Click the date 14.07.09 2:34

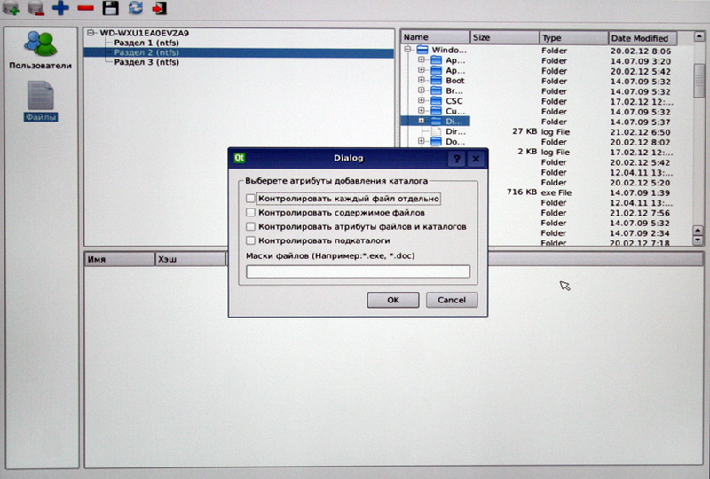click(640, 233)
